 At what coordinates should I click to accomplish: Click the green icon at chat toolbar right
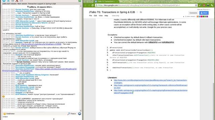80,1
